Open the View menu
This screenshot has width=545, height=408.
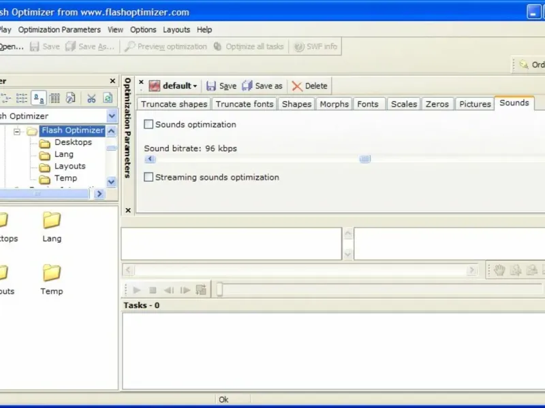115,30
